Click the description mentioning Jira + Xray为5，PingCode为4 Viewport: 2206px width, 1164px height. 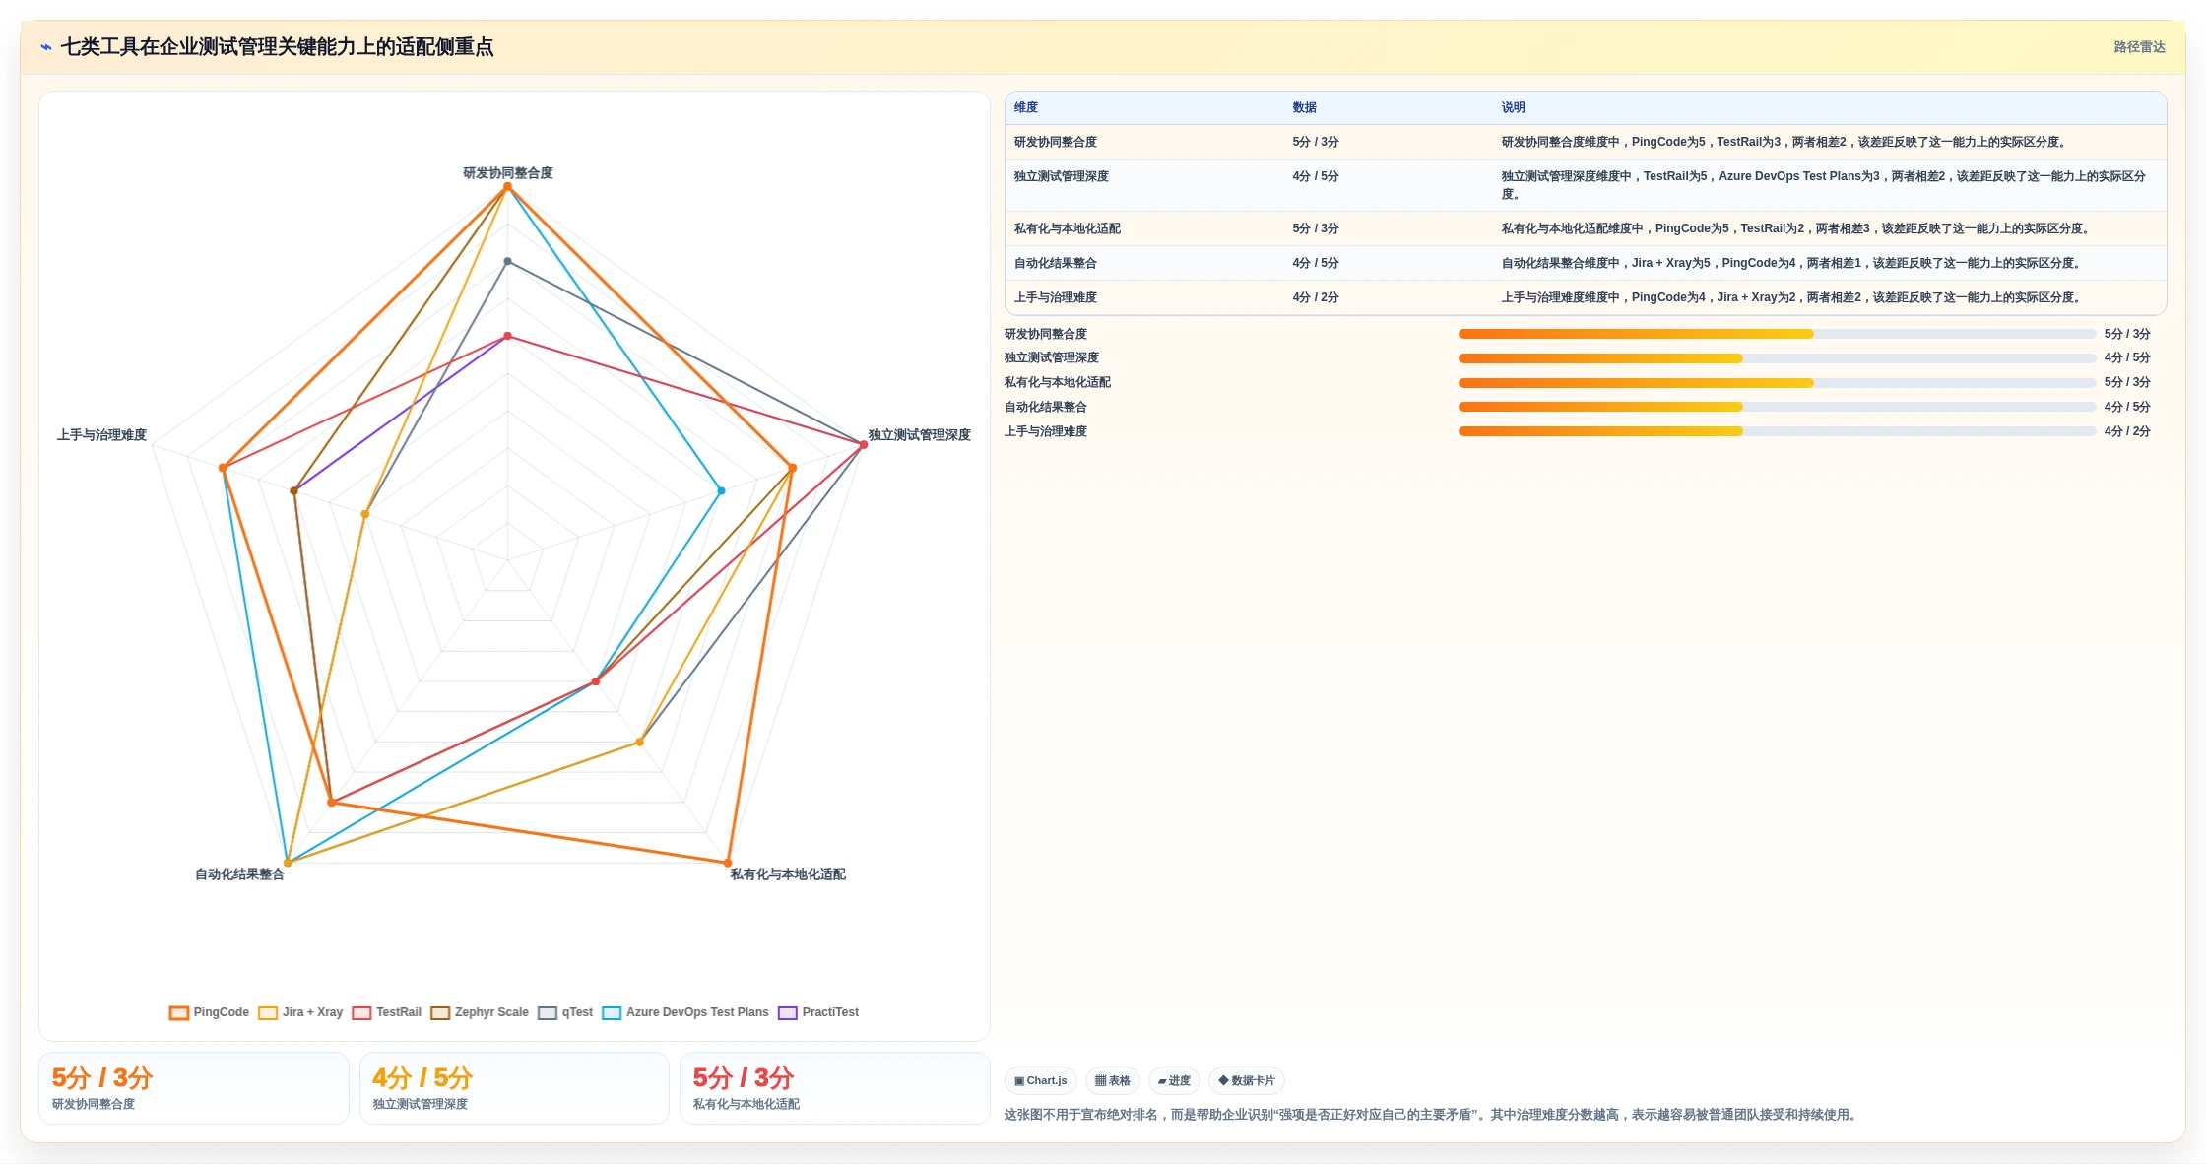pyautogui.click(x=1792, y=263)
